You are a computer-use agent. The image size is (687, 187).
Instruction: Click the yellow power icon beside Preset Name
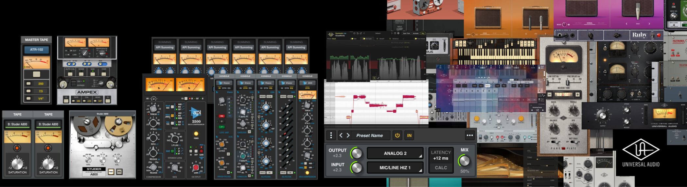397,135
